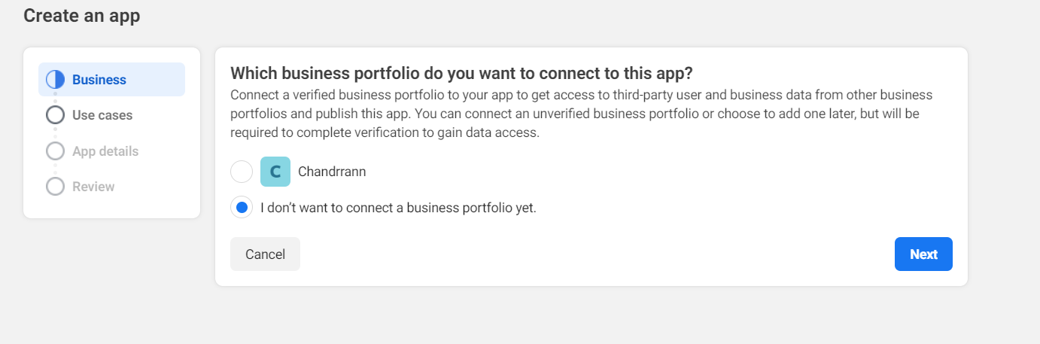Click the "Create an app" page heading

click(x=82, y=16)
